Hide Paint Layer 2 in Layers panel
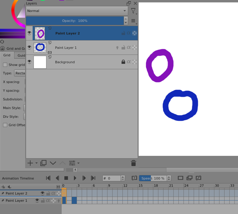238x214 pixels. pos(29,33)
